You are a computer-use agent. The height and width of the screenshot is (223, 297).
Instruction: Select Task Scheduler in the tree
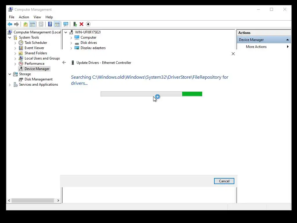click(x=36, y=43)
